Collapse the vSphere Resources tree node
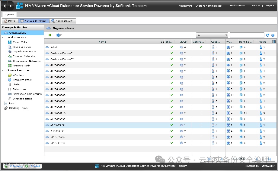This screenshot has width=278, height=171. (x=3, y=70)
